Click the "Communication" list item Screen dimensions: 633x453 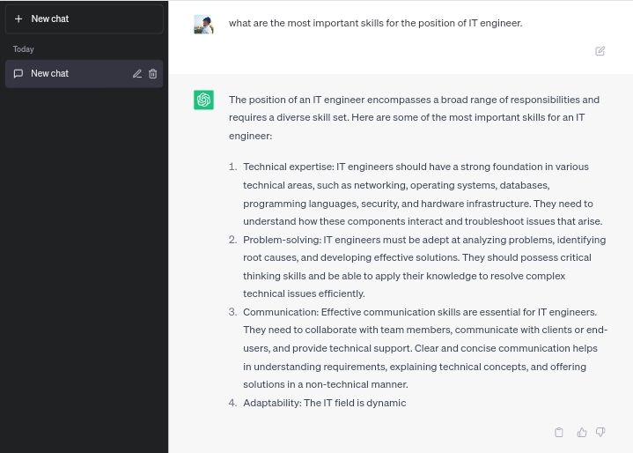click(x=423, y=348)
